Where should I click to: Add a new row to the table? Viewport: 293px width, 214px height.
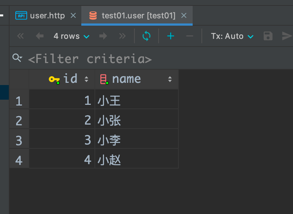[170, 36]
